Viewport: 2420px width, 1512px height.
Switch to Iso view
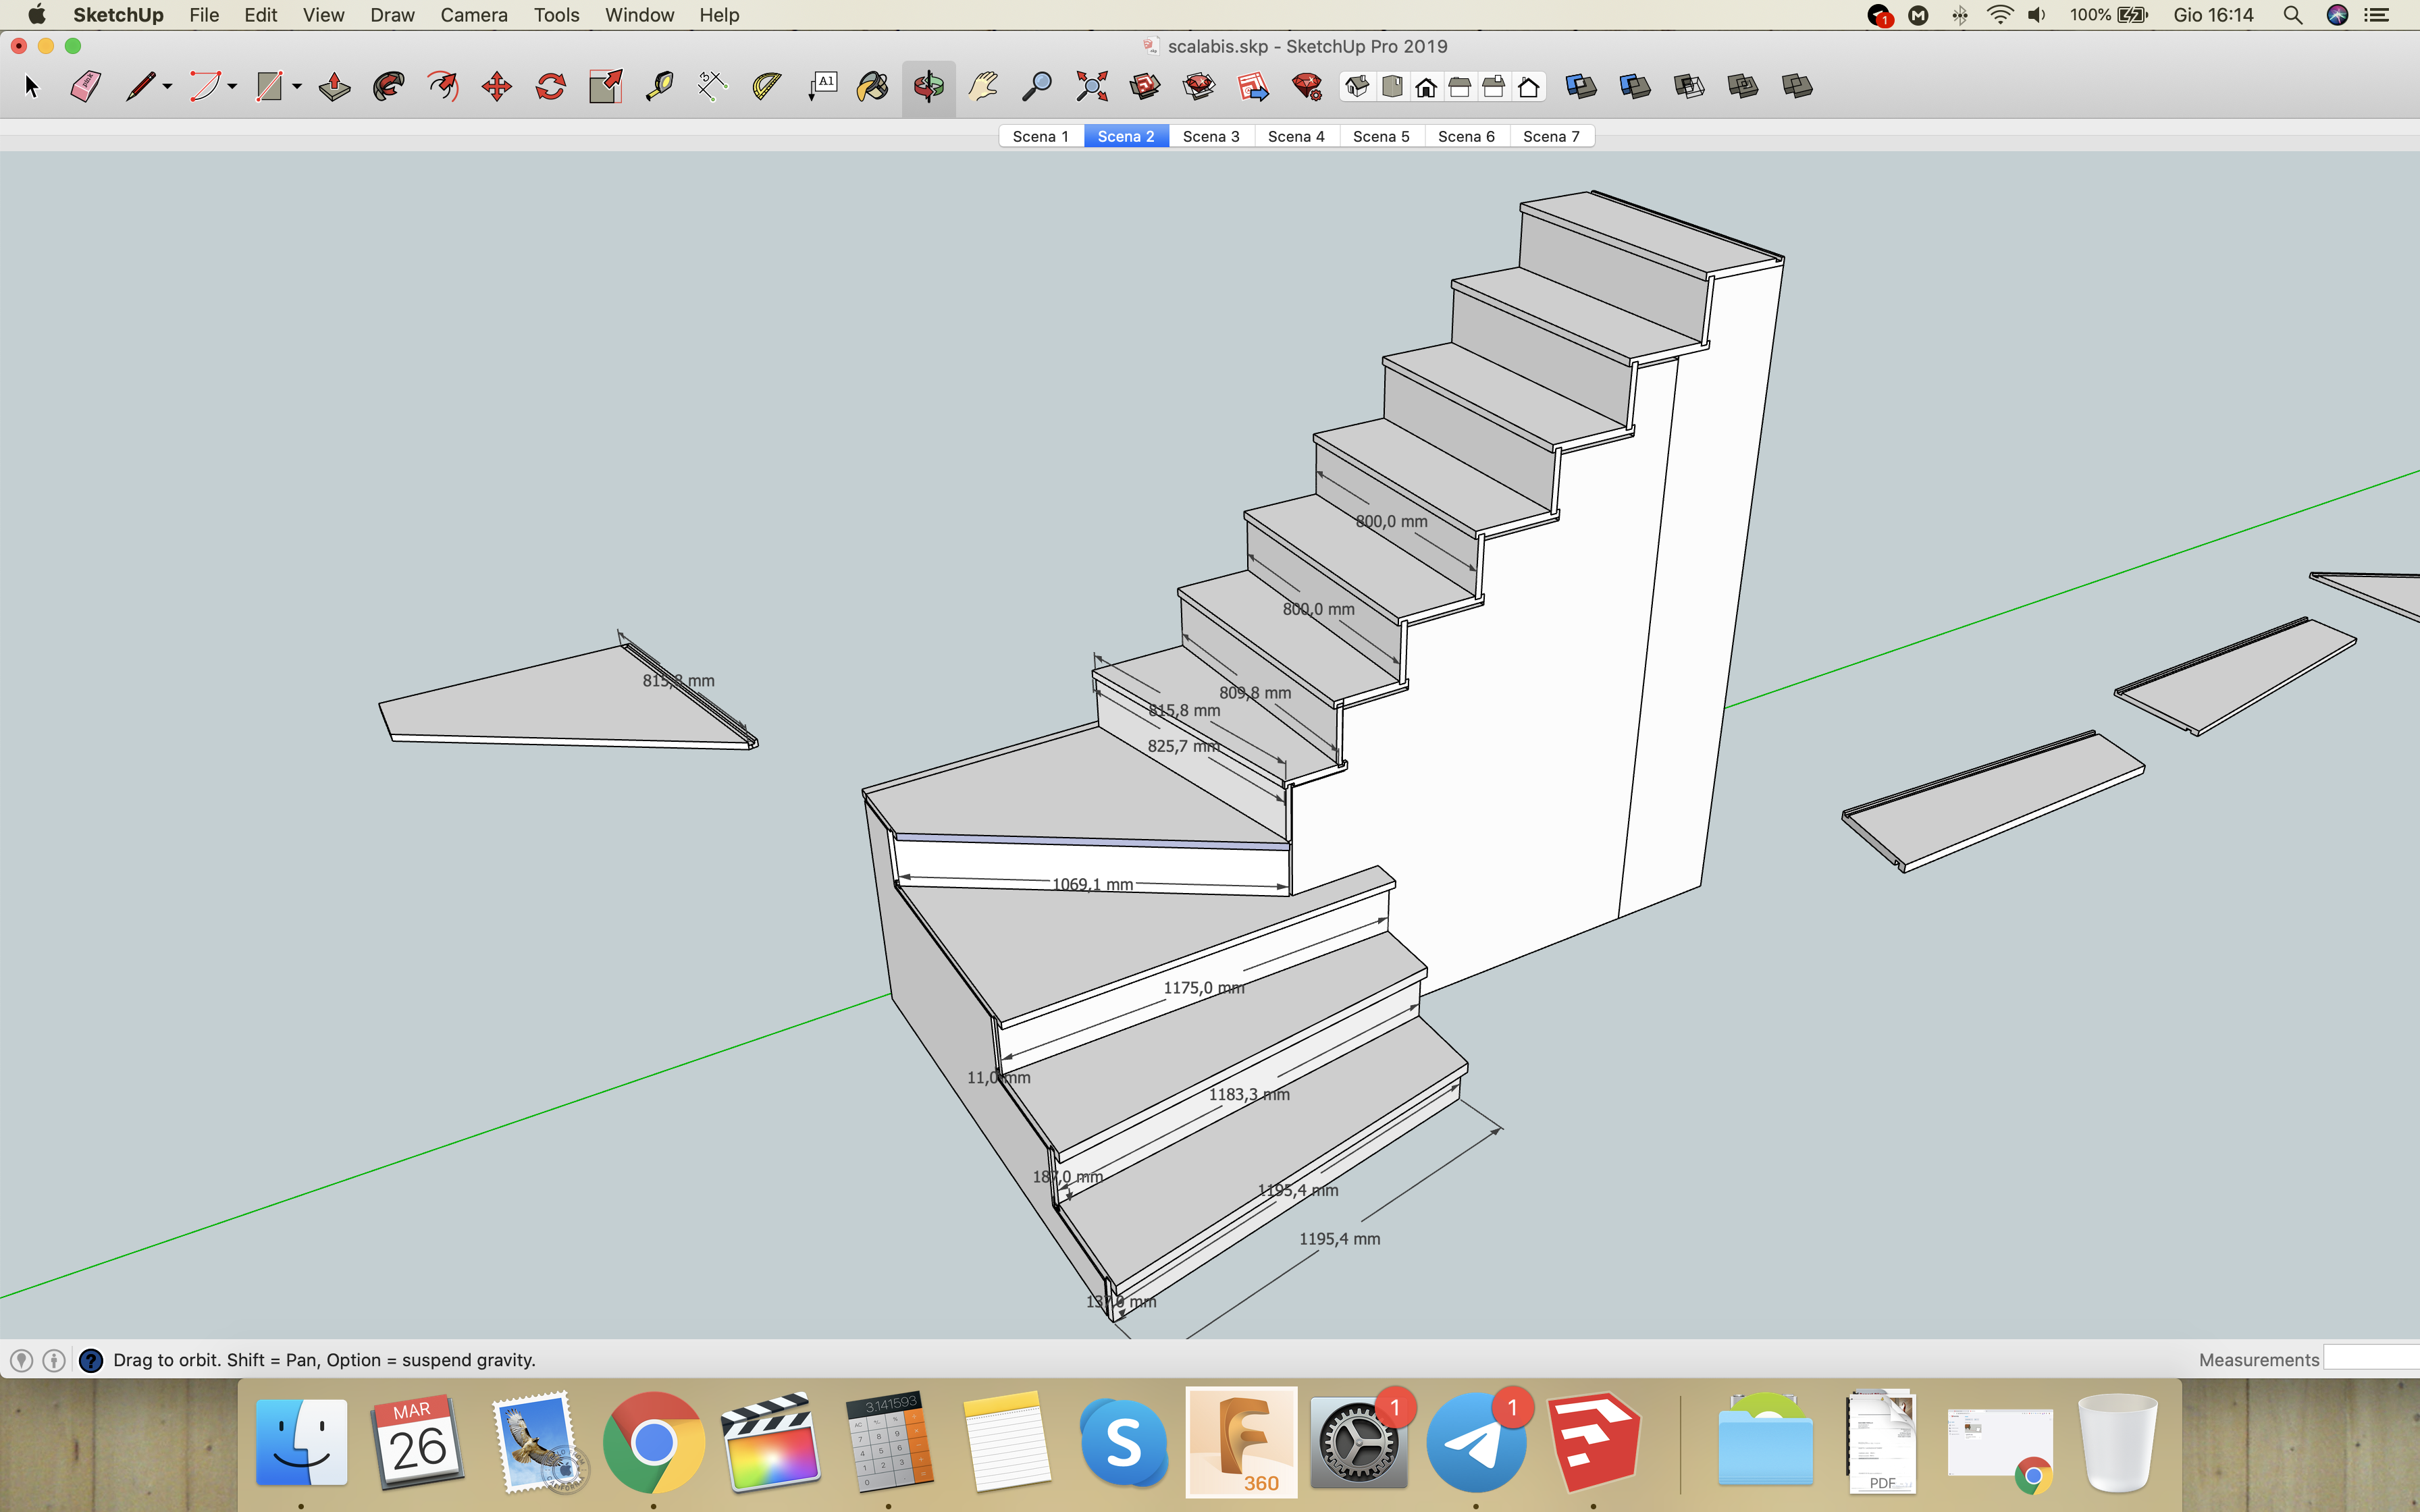[x=1357, y=87]
